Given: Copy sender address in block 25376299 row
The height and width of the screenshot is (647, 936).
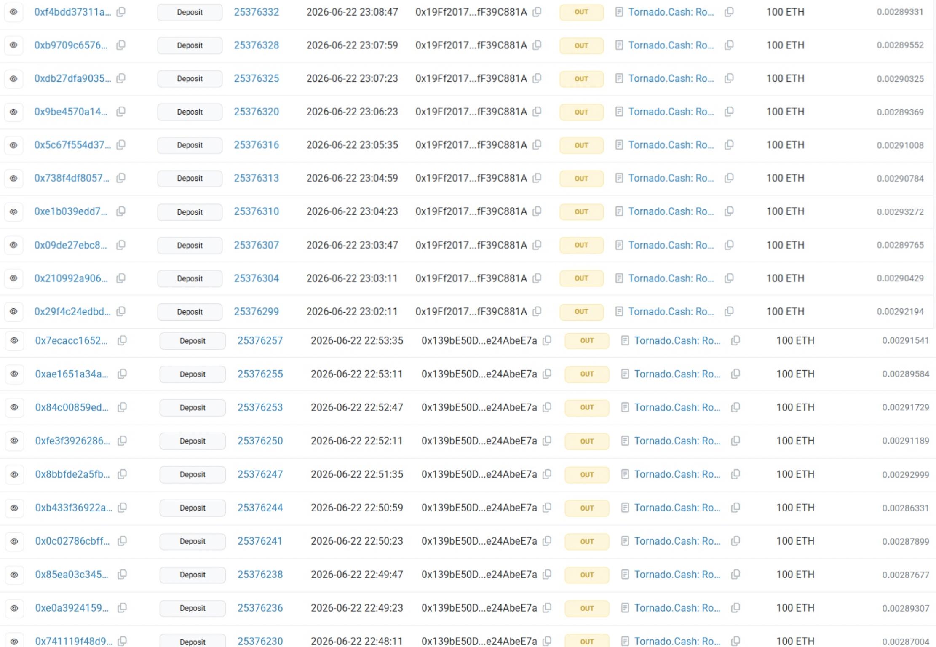Looking at the screenshot, I should [537, 312].
